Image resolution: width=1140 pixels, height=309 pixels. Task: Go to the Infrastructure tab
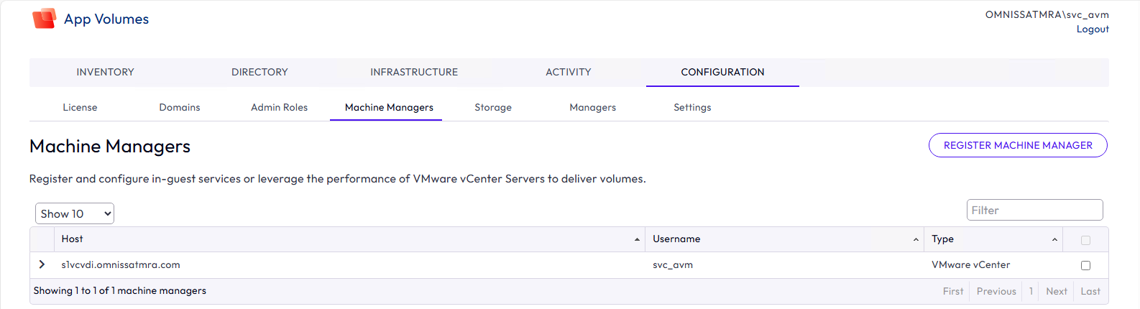coord(414,72)
